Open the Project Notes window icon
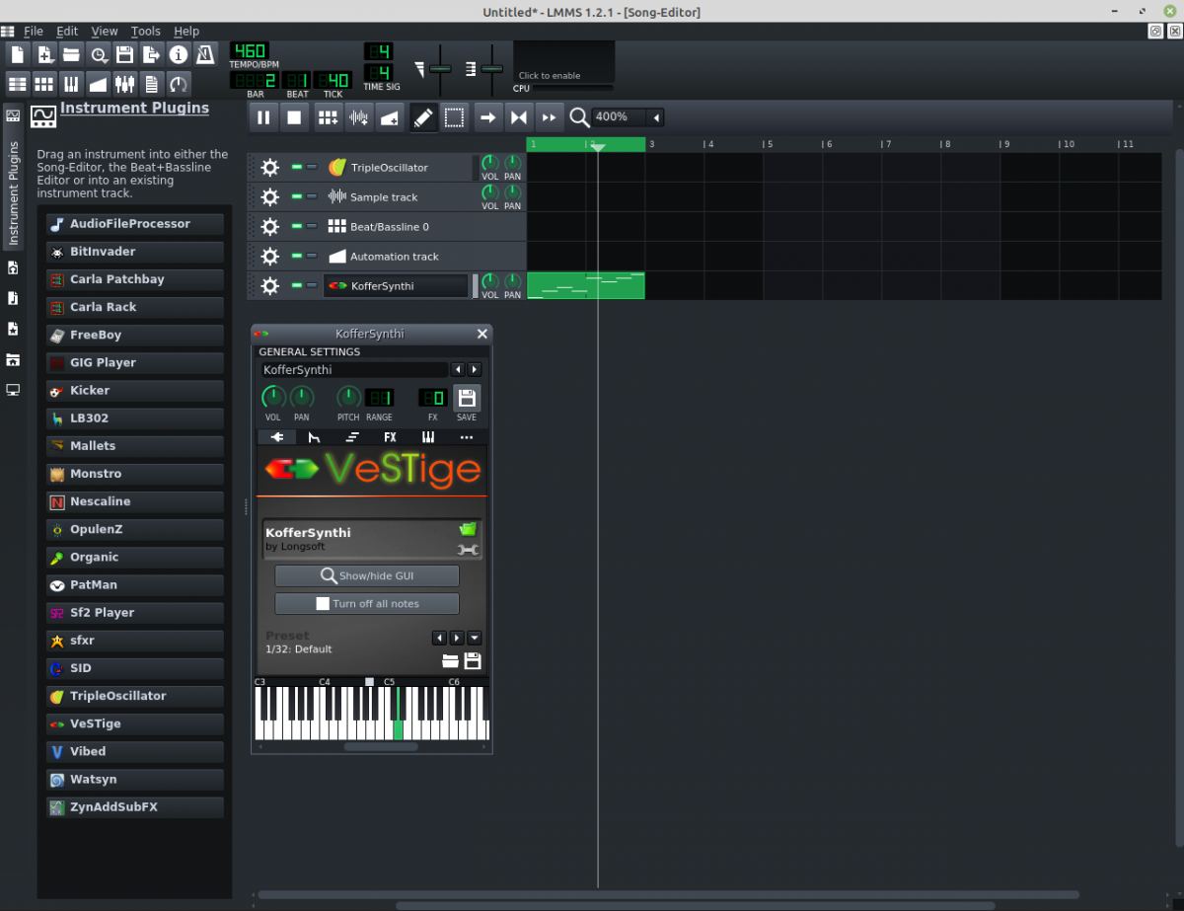Screen dimensions: 1184x911 [151, 83]
